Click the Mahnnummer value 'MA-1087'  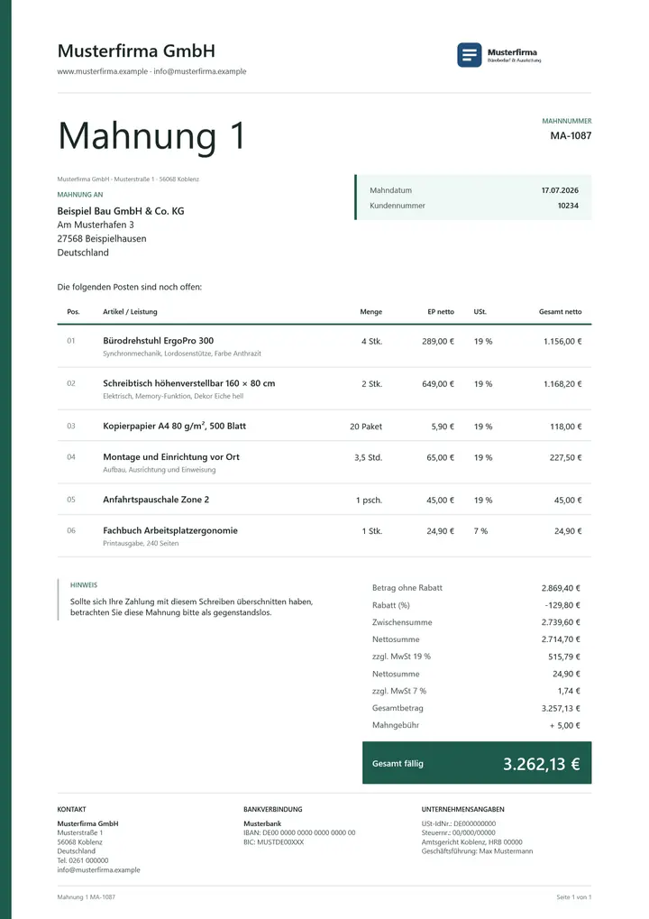(571, 135)
